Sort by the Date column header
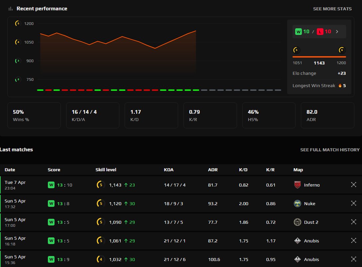Viewport: 362px width, 267px height. tap(10, 170)
